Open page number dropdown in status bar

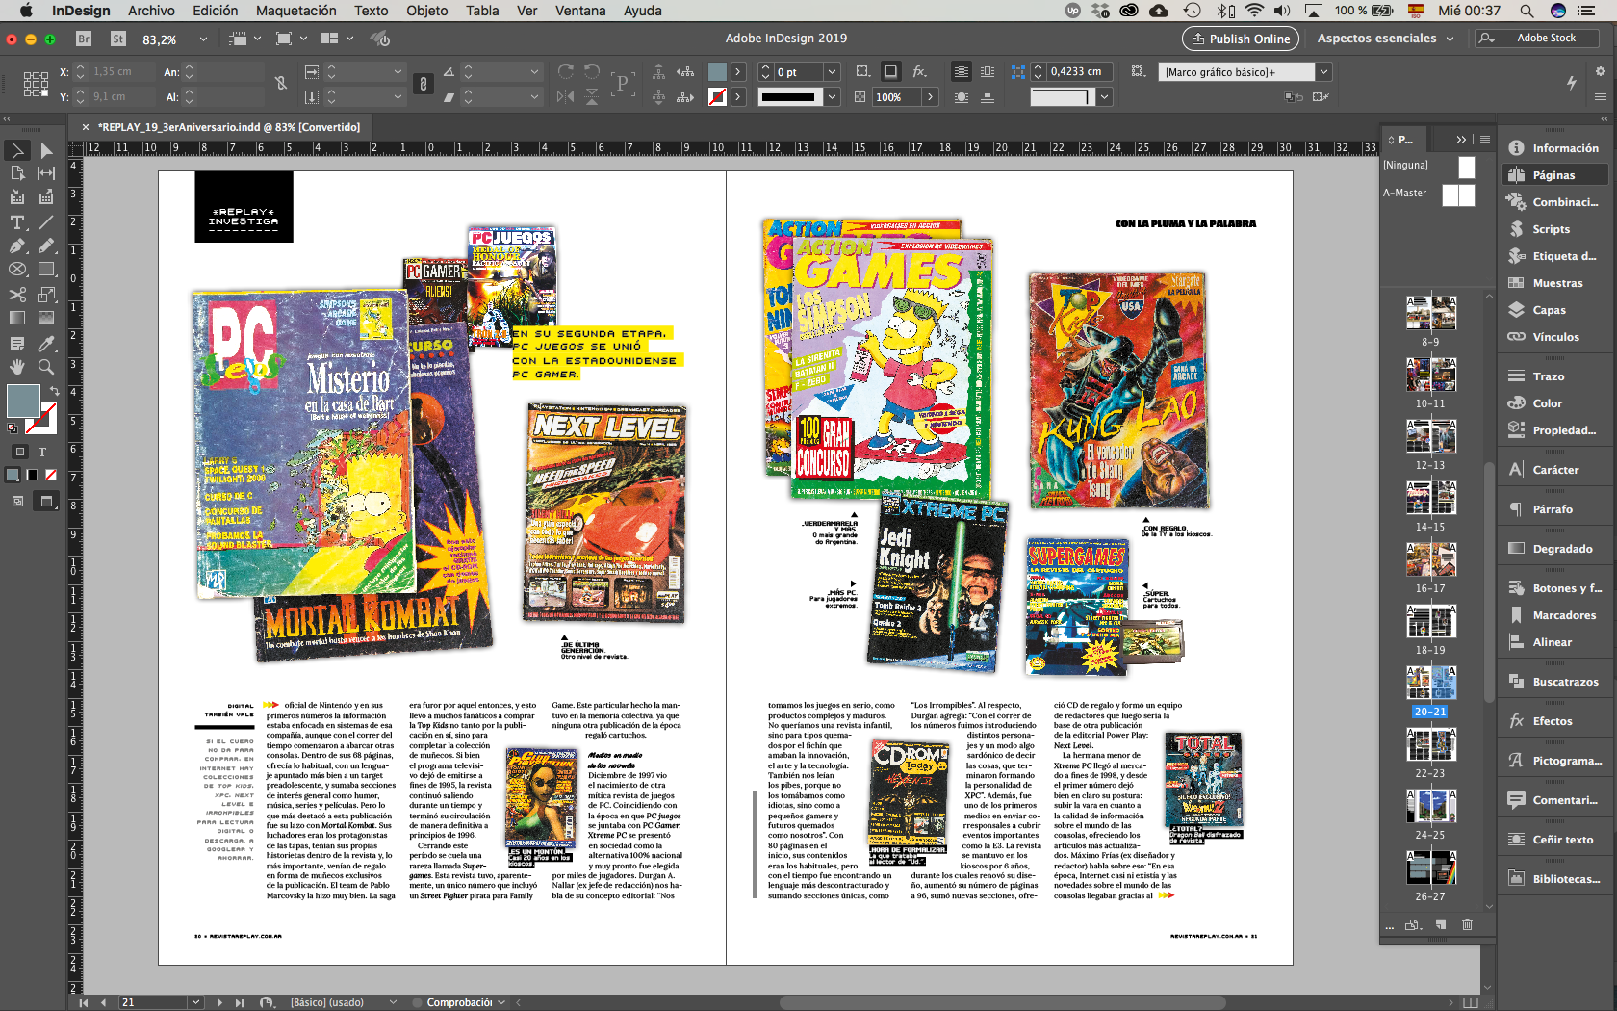pyautogui.click(x=195, y=1002)
